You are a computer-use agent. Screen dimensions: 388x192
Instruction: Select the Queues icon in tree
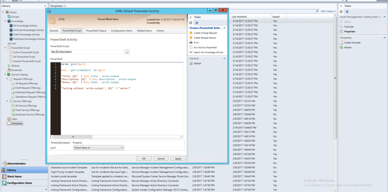pyautogui.click(x=9, y=66)
